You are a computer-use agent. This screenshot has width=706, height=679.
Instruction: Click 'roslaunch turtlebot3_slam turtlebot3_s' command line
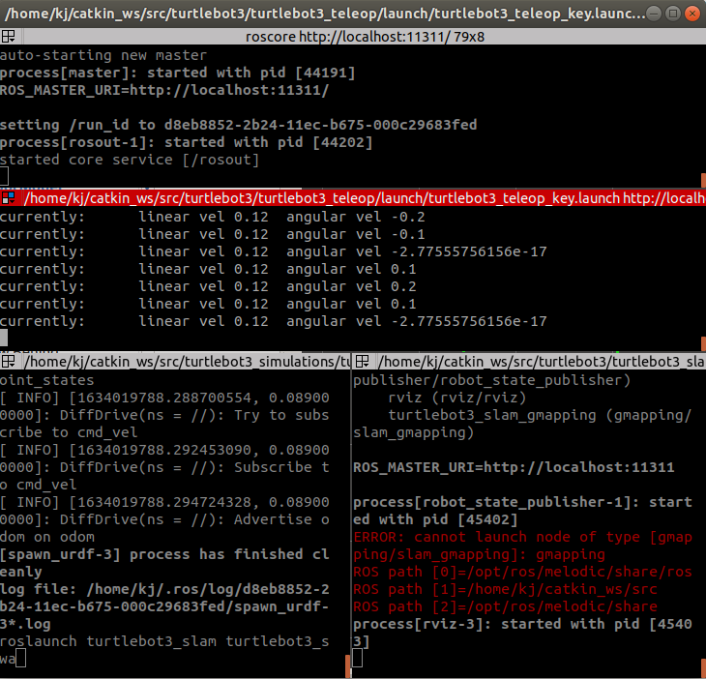click(164, 641)
